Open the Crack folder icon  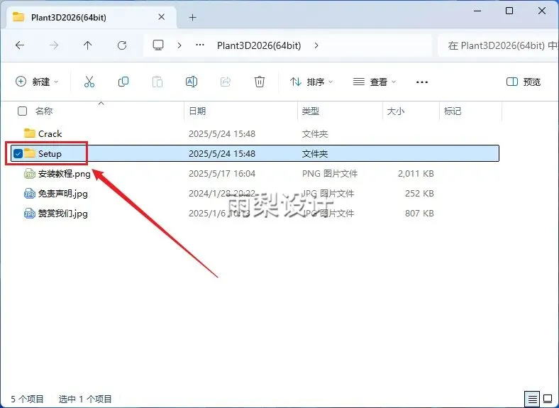pos(30,133)
